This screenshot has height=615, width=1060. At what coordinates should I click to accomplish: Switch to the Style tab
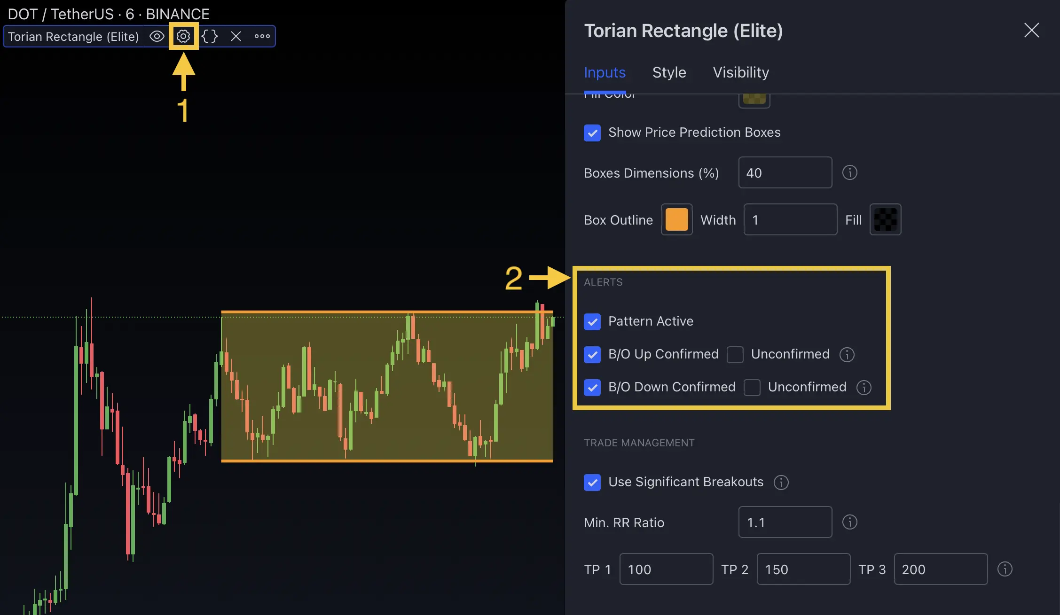(669, 72)
